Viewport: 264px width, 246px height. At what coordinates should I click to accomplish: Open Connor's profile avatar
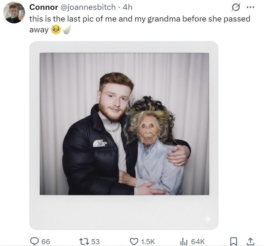pos(14,13)
